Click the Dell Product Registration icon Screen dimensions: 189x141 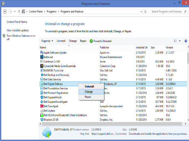42,93
